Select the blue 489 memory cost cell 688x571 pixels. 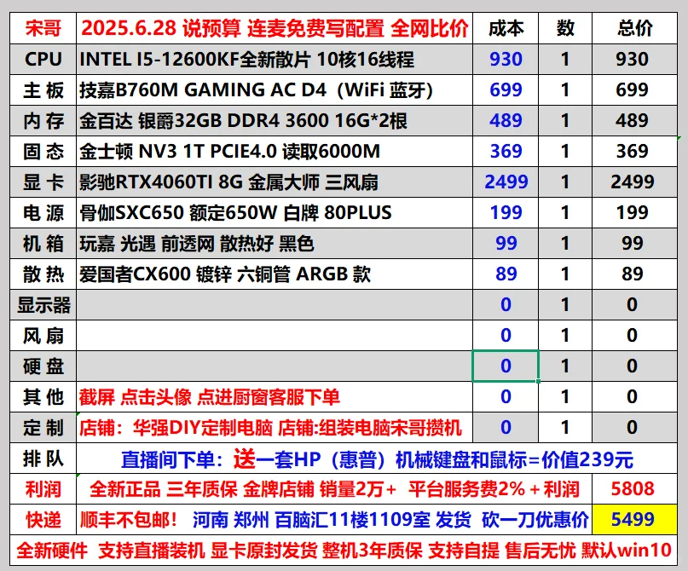click(x=506, y=121)
